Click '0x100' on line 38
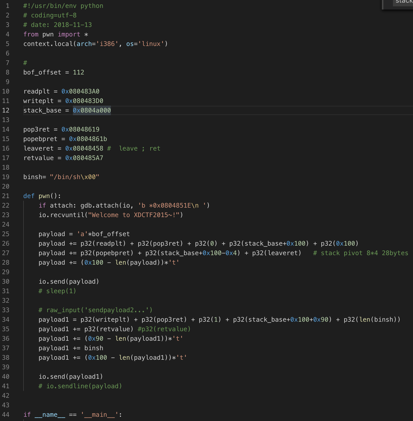The height and width of the screenshot is (421, 413). click(x=97, y=358)
